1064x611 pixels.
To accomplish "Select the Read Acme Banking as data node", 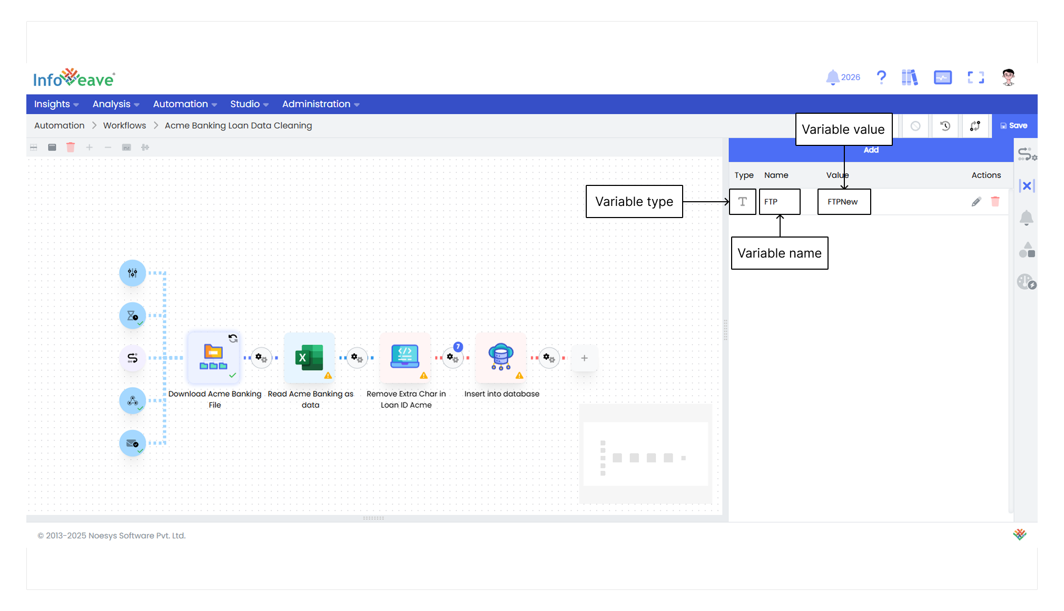I will 310,358.
